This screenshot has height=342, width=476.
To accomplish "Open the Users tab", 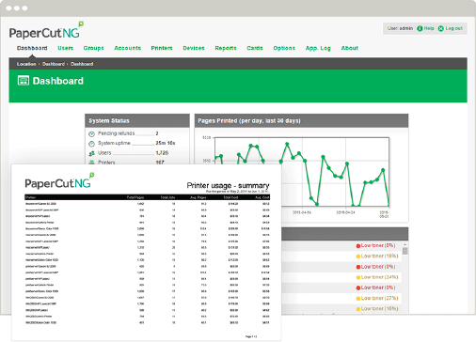I will tap(65, 48).
